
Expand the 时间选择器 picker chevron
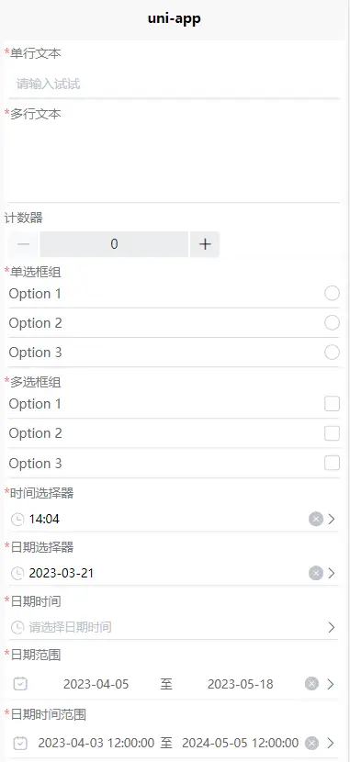pyautogui.click(x=332, y=519)
